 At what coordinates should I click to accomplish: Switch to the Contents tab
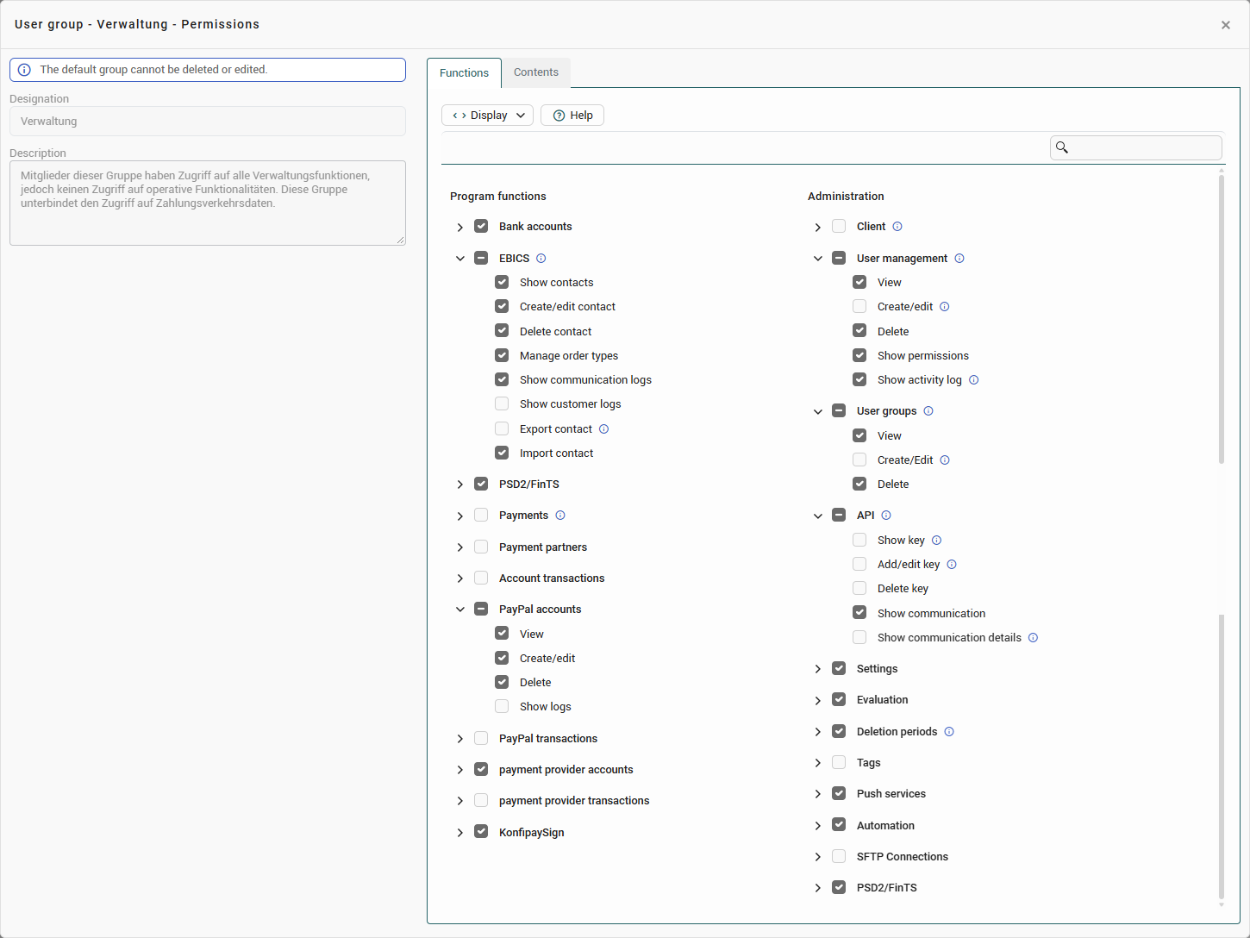tap(536, 72)
